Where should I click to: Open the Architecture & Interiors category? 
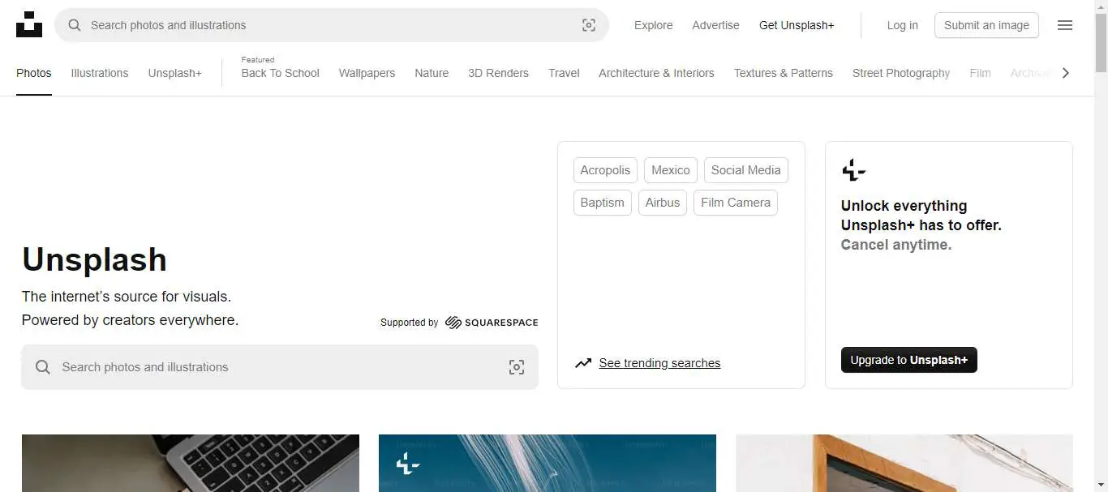click(x=656, y=73)
